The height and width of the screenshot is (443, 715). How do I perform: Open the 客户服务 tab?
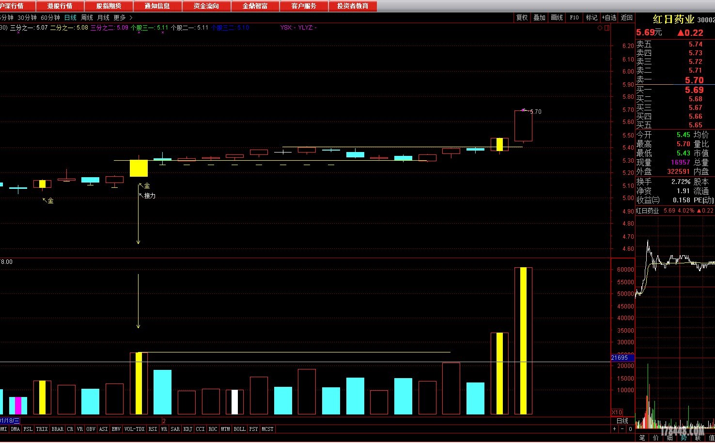[x=304, y=6]
